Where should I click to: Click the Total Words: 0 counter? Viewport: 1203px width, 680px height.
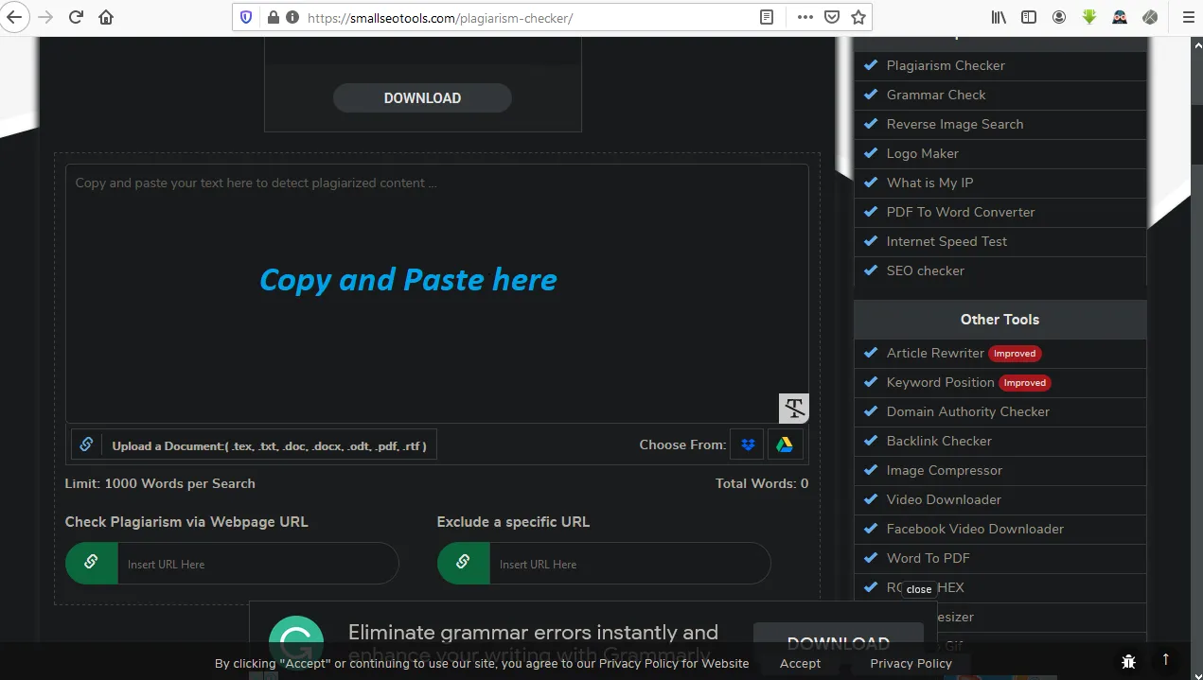pyautogui.click(x=762, y=483)
